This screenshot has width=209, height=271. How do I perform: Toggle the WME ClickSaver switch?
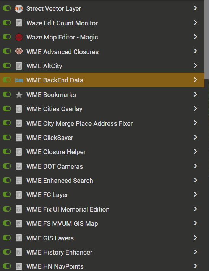pyautogui.click(x=7, y=137)
